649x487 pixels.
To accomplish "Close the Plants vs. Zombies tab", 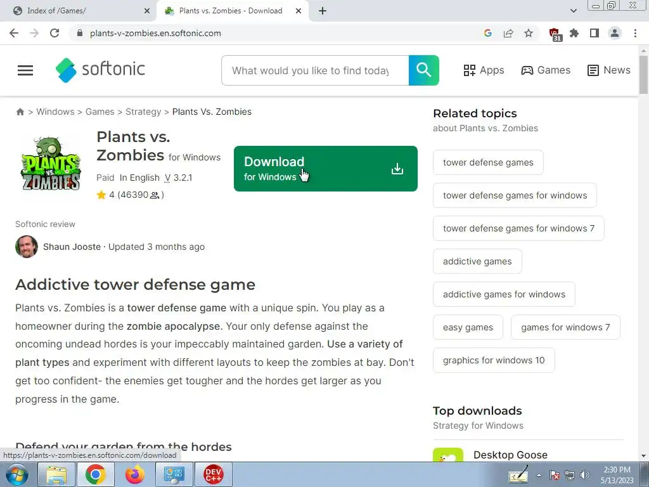I will [x=299, y=11].
